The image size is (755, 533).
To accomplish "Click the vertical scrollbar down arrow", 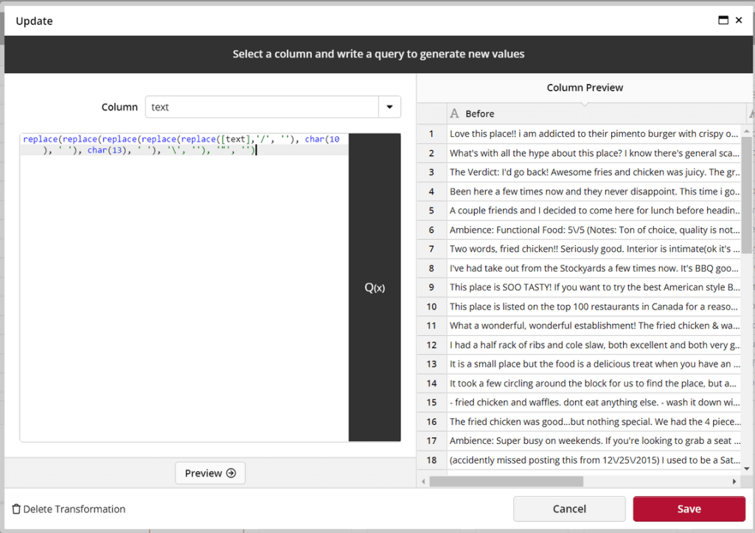I will point(747,468).
